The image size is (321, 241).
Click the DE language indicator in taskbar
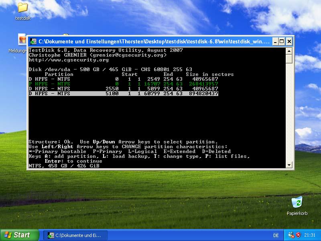coord(276,235)
